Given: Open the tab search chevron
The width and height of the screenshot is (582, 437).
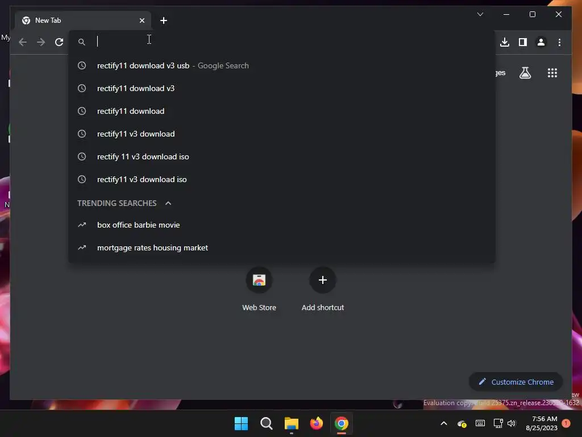Looking at the screenshot, I should pyautogui.click(x=480, y=14).
